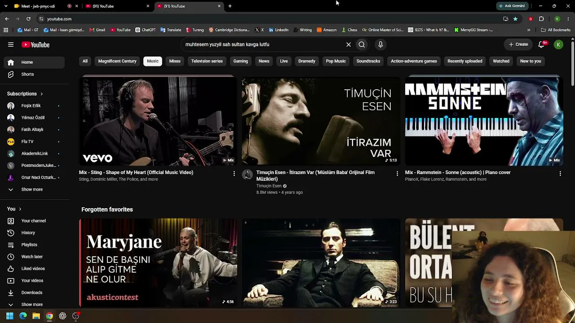Viewport: 575px width, 323px height.
Task: Select the Magnificent Century filter chip
Action: (117, 61)
